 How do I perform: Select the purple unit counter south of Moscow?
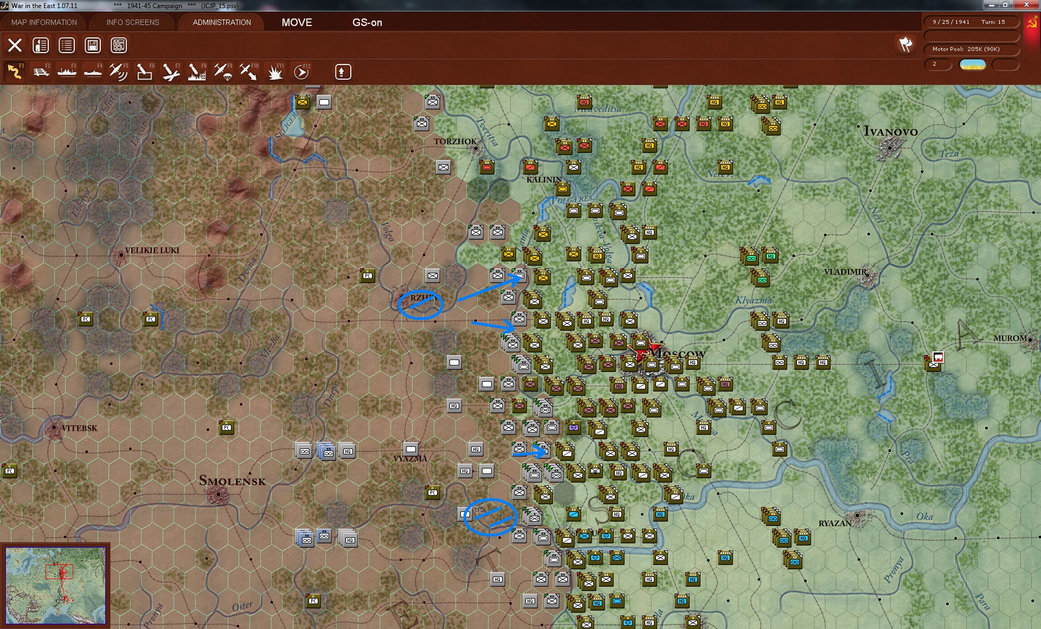click(574, 427)
